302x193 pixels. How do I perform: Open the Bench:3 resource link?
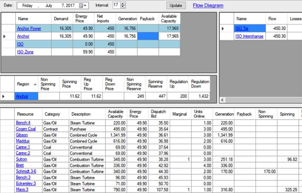23,178
